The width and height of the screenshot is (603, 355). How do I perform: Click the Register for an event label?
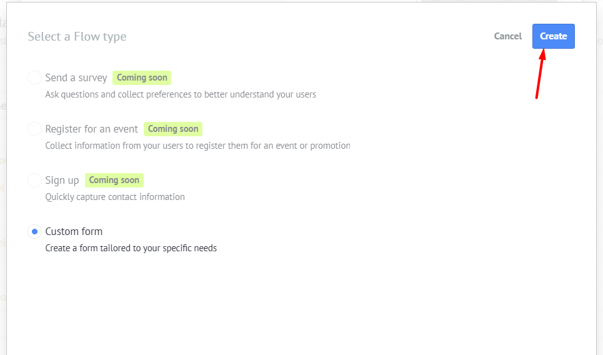[91, 129]
